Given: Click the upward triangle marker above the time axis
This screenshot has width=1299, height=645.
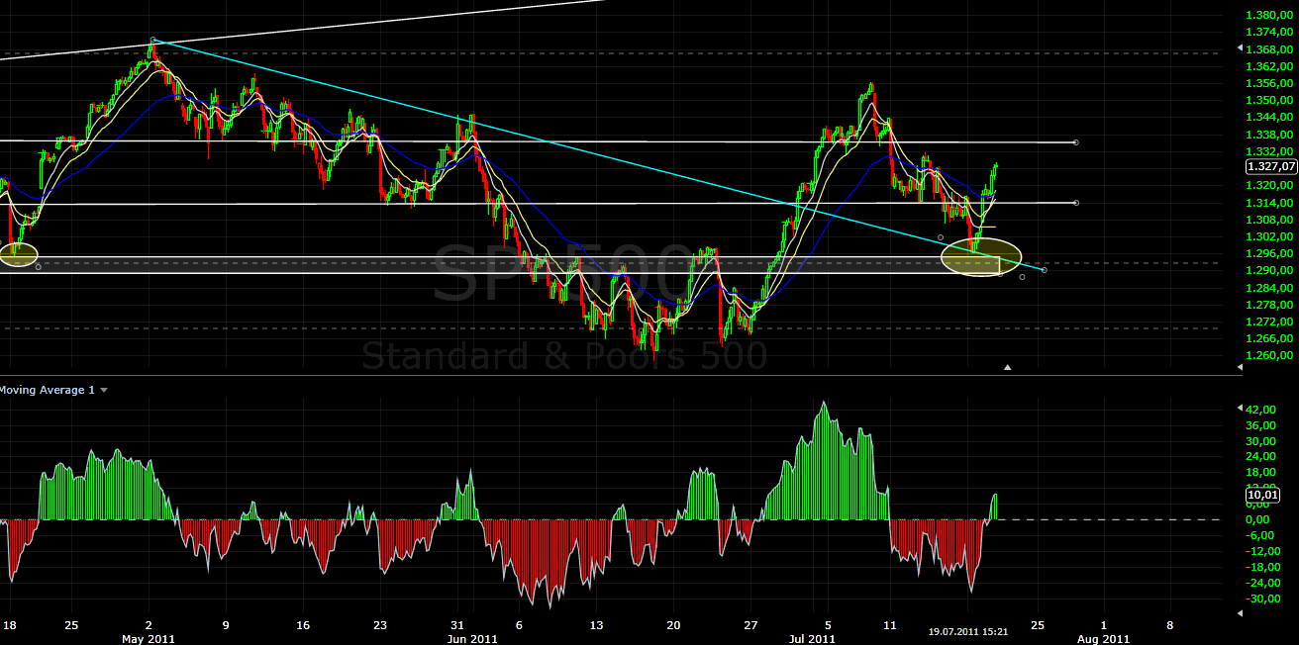Looking at the screenshot, I should pyautogui.click(x=1008, y=367).
